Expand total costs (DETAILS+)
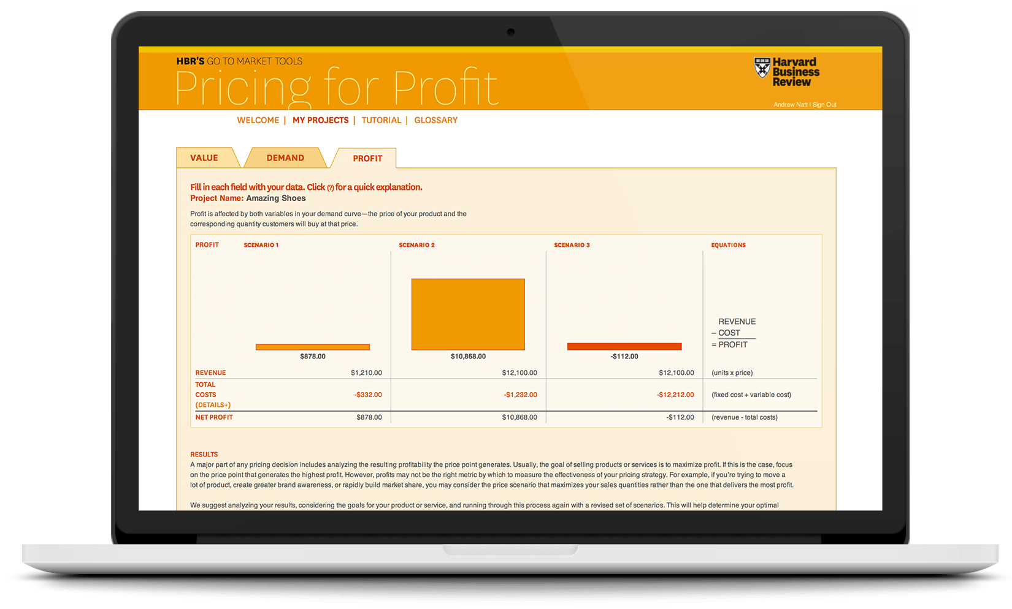1012x609 pixels. pyautogui.click(x=213, y=405)
